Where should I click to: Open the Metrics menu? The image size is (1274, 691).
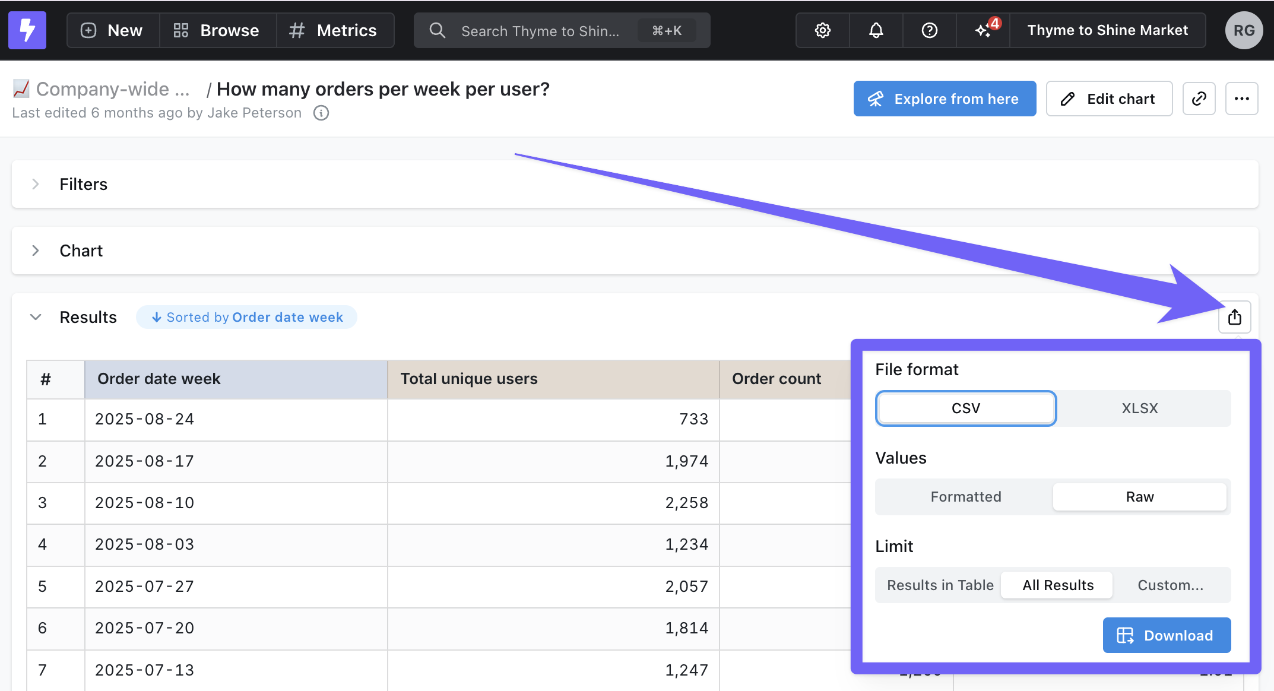tap(334, 30)
